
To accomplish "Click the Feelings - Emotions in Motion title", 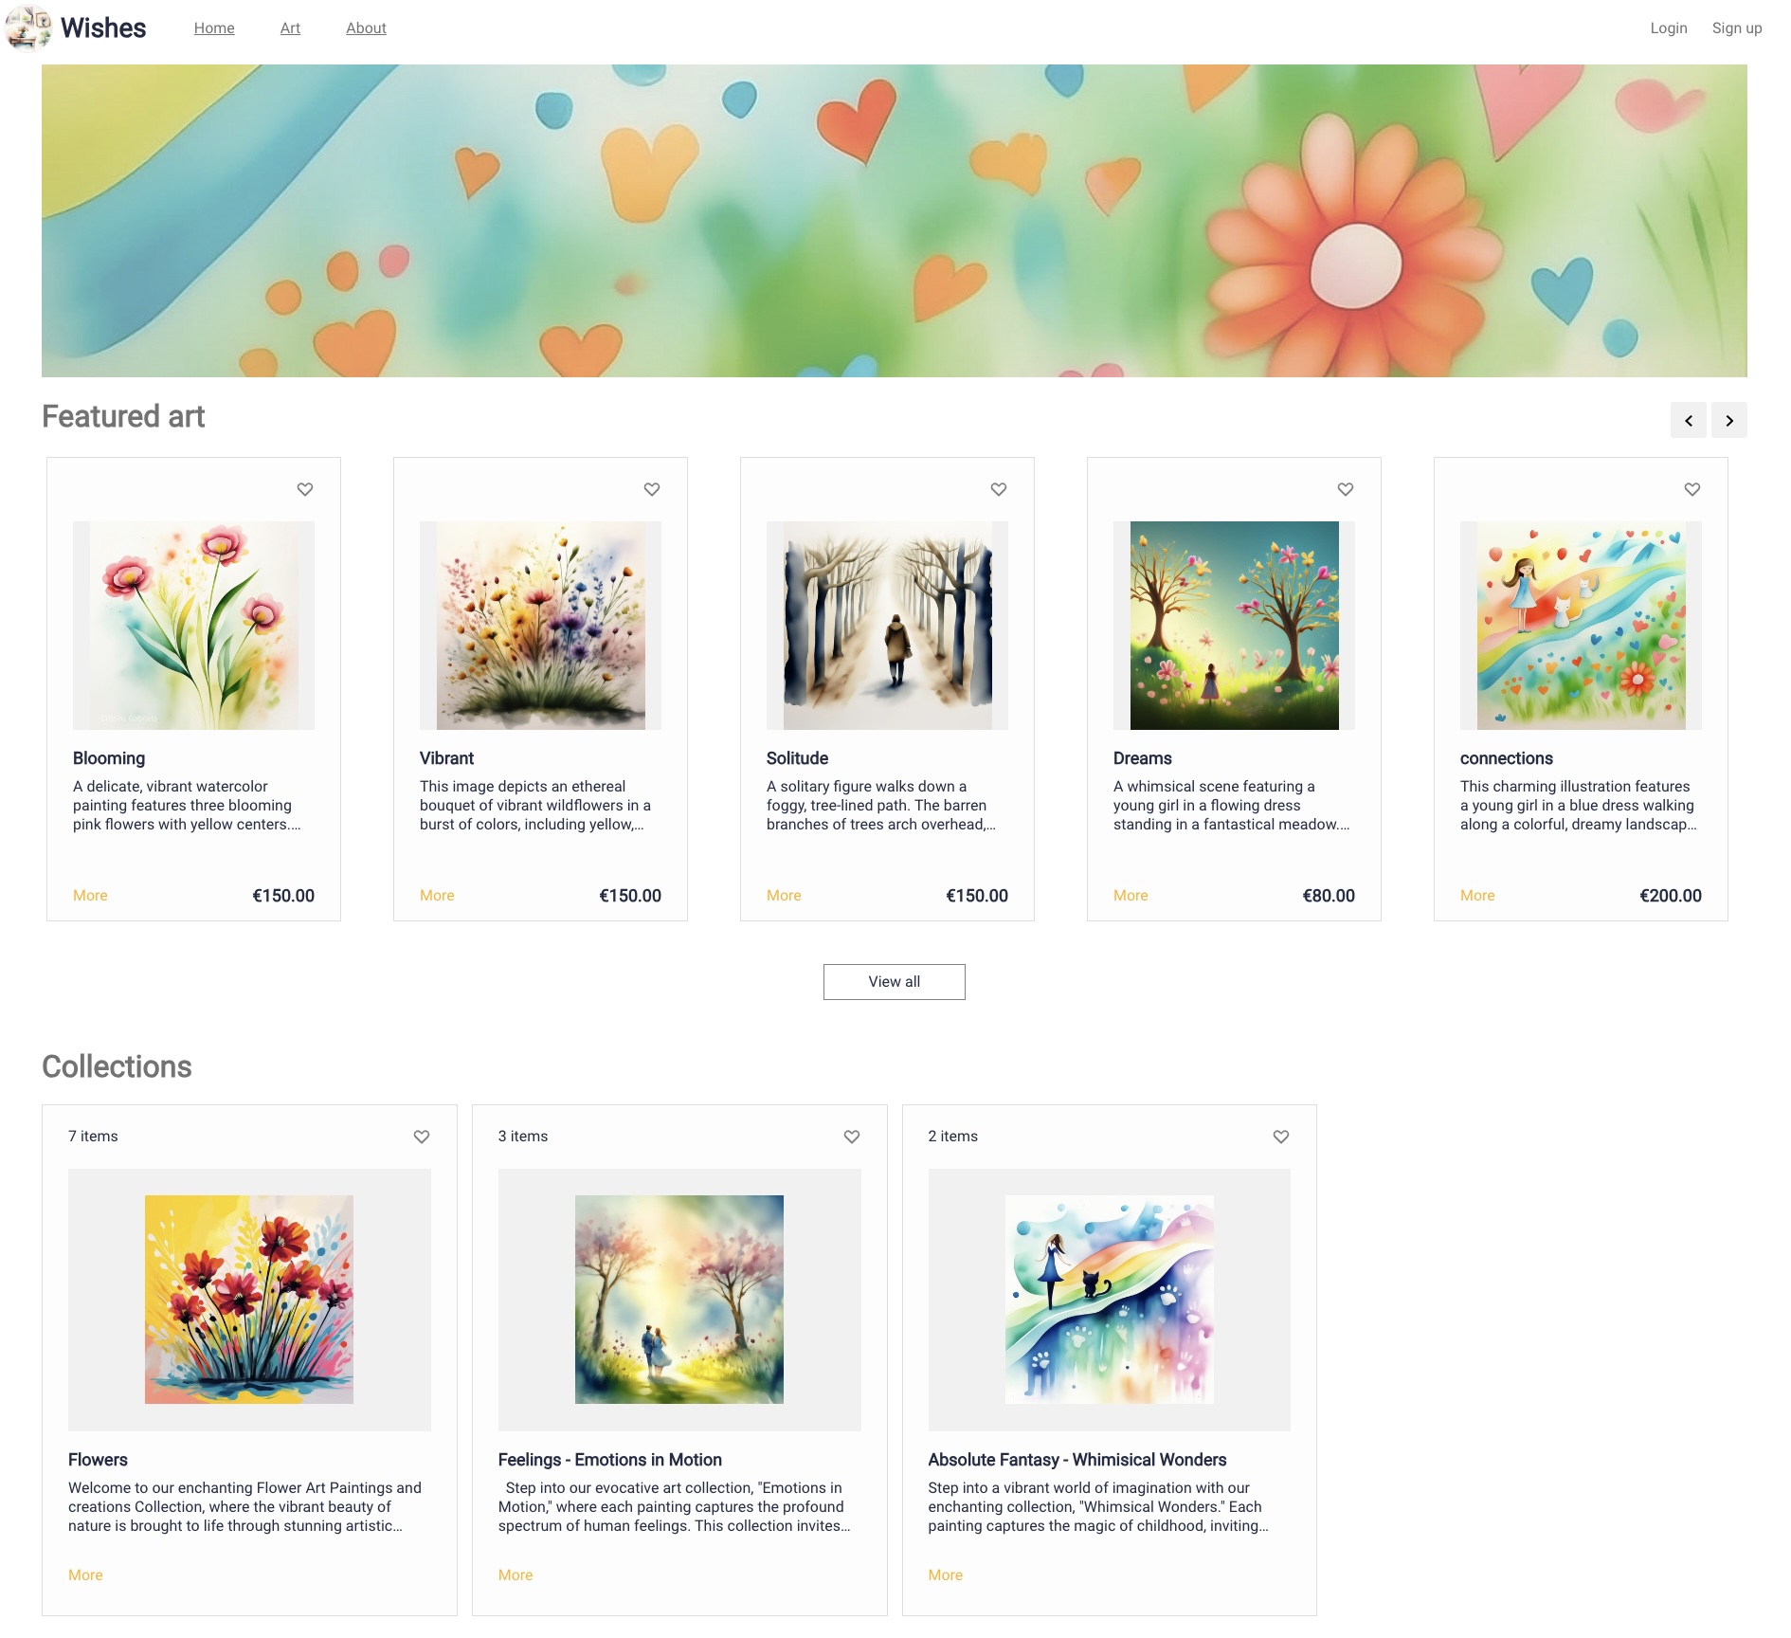I will click(x=610, y=1460).
